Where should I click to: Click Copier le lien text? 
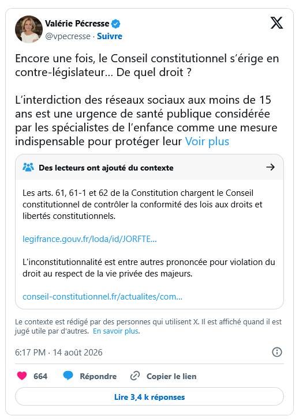[171, 376]
